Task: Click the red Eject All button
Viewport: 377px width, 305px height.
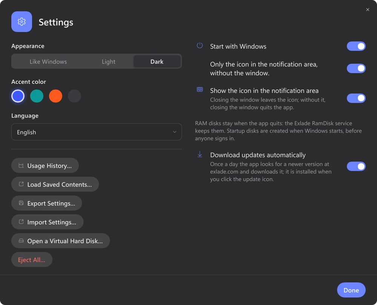Action: 32,259
